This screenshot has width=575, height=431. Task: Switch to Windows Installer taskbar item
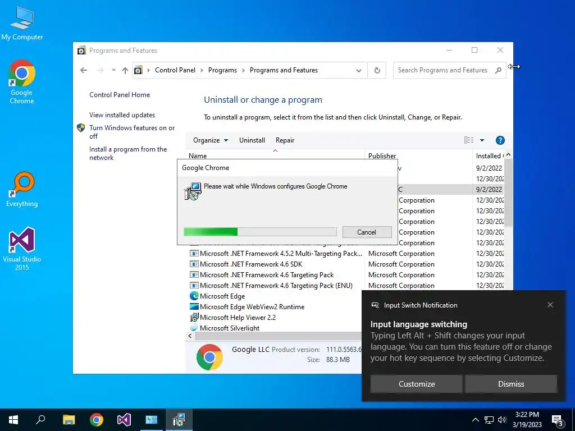[x=179, y=420]
